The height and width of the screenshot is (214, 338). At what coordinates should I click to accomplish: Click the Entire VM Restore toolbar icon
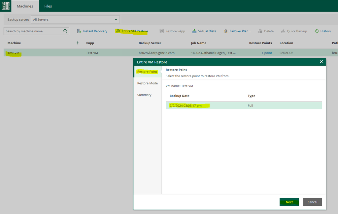pyautogui.click(x=118, y=31)
